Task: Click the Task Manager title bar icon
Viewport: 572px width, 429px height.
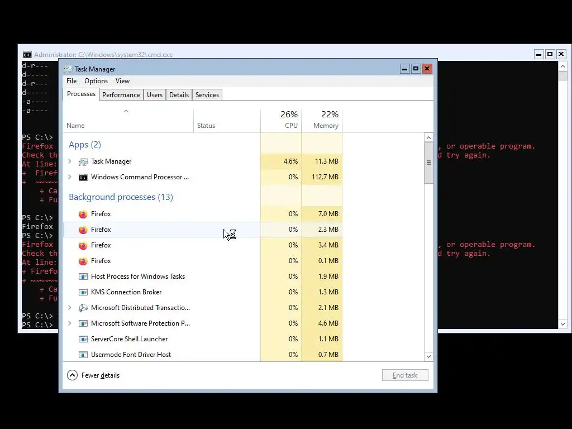Action: [68, 69]
